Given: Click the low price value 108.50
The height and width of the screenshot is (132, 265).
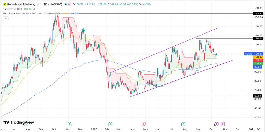Looking at the screenshot, I should (102, 5).
